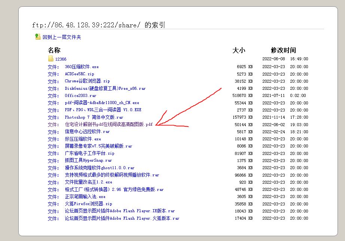Open 住宅设计解剖书pdf在线阅读高清配图版.pdf
The height and width of the screenshot is (241, 345).
[x=109, y=124]
